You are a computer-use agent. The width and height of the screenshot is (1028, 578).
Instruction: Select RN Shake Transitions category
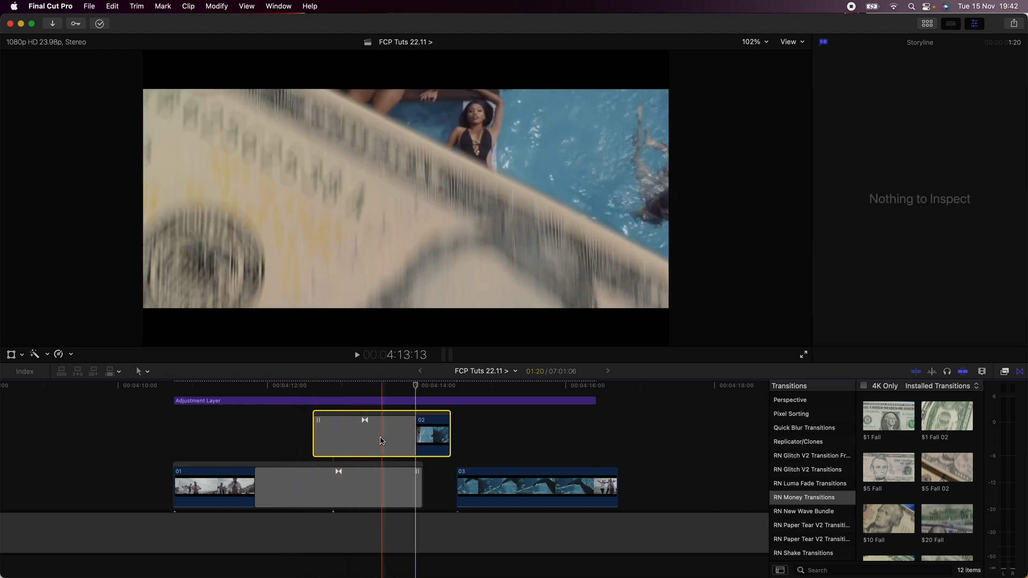coord(803,553)
